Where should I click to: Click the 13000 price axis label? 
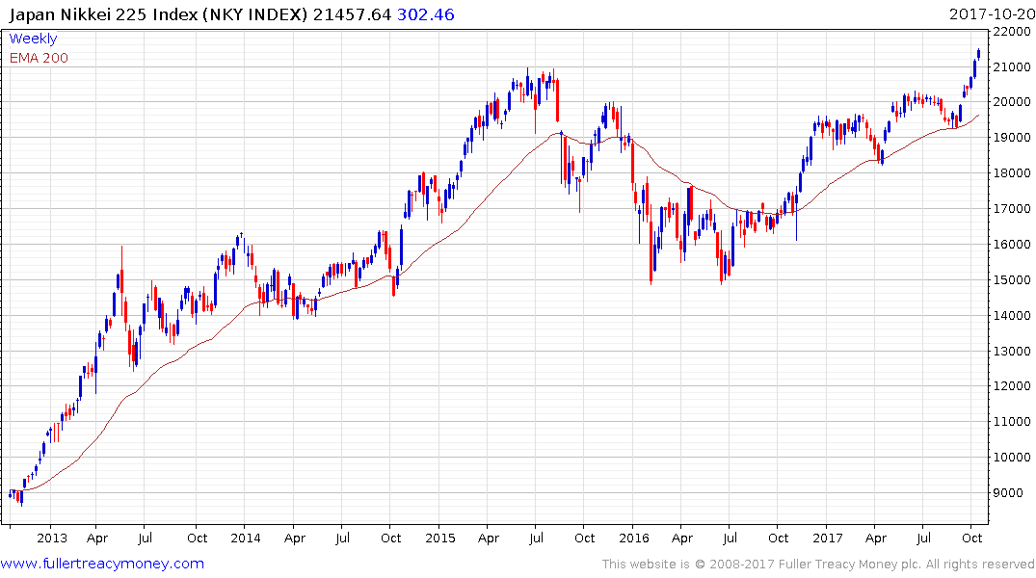[1012, 351]
